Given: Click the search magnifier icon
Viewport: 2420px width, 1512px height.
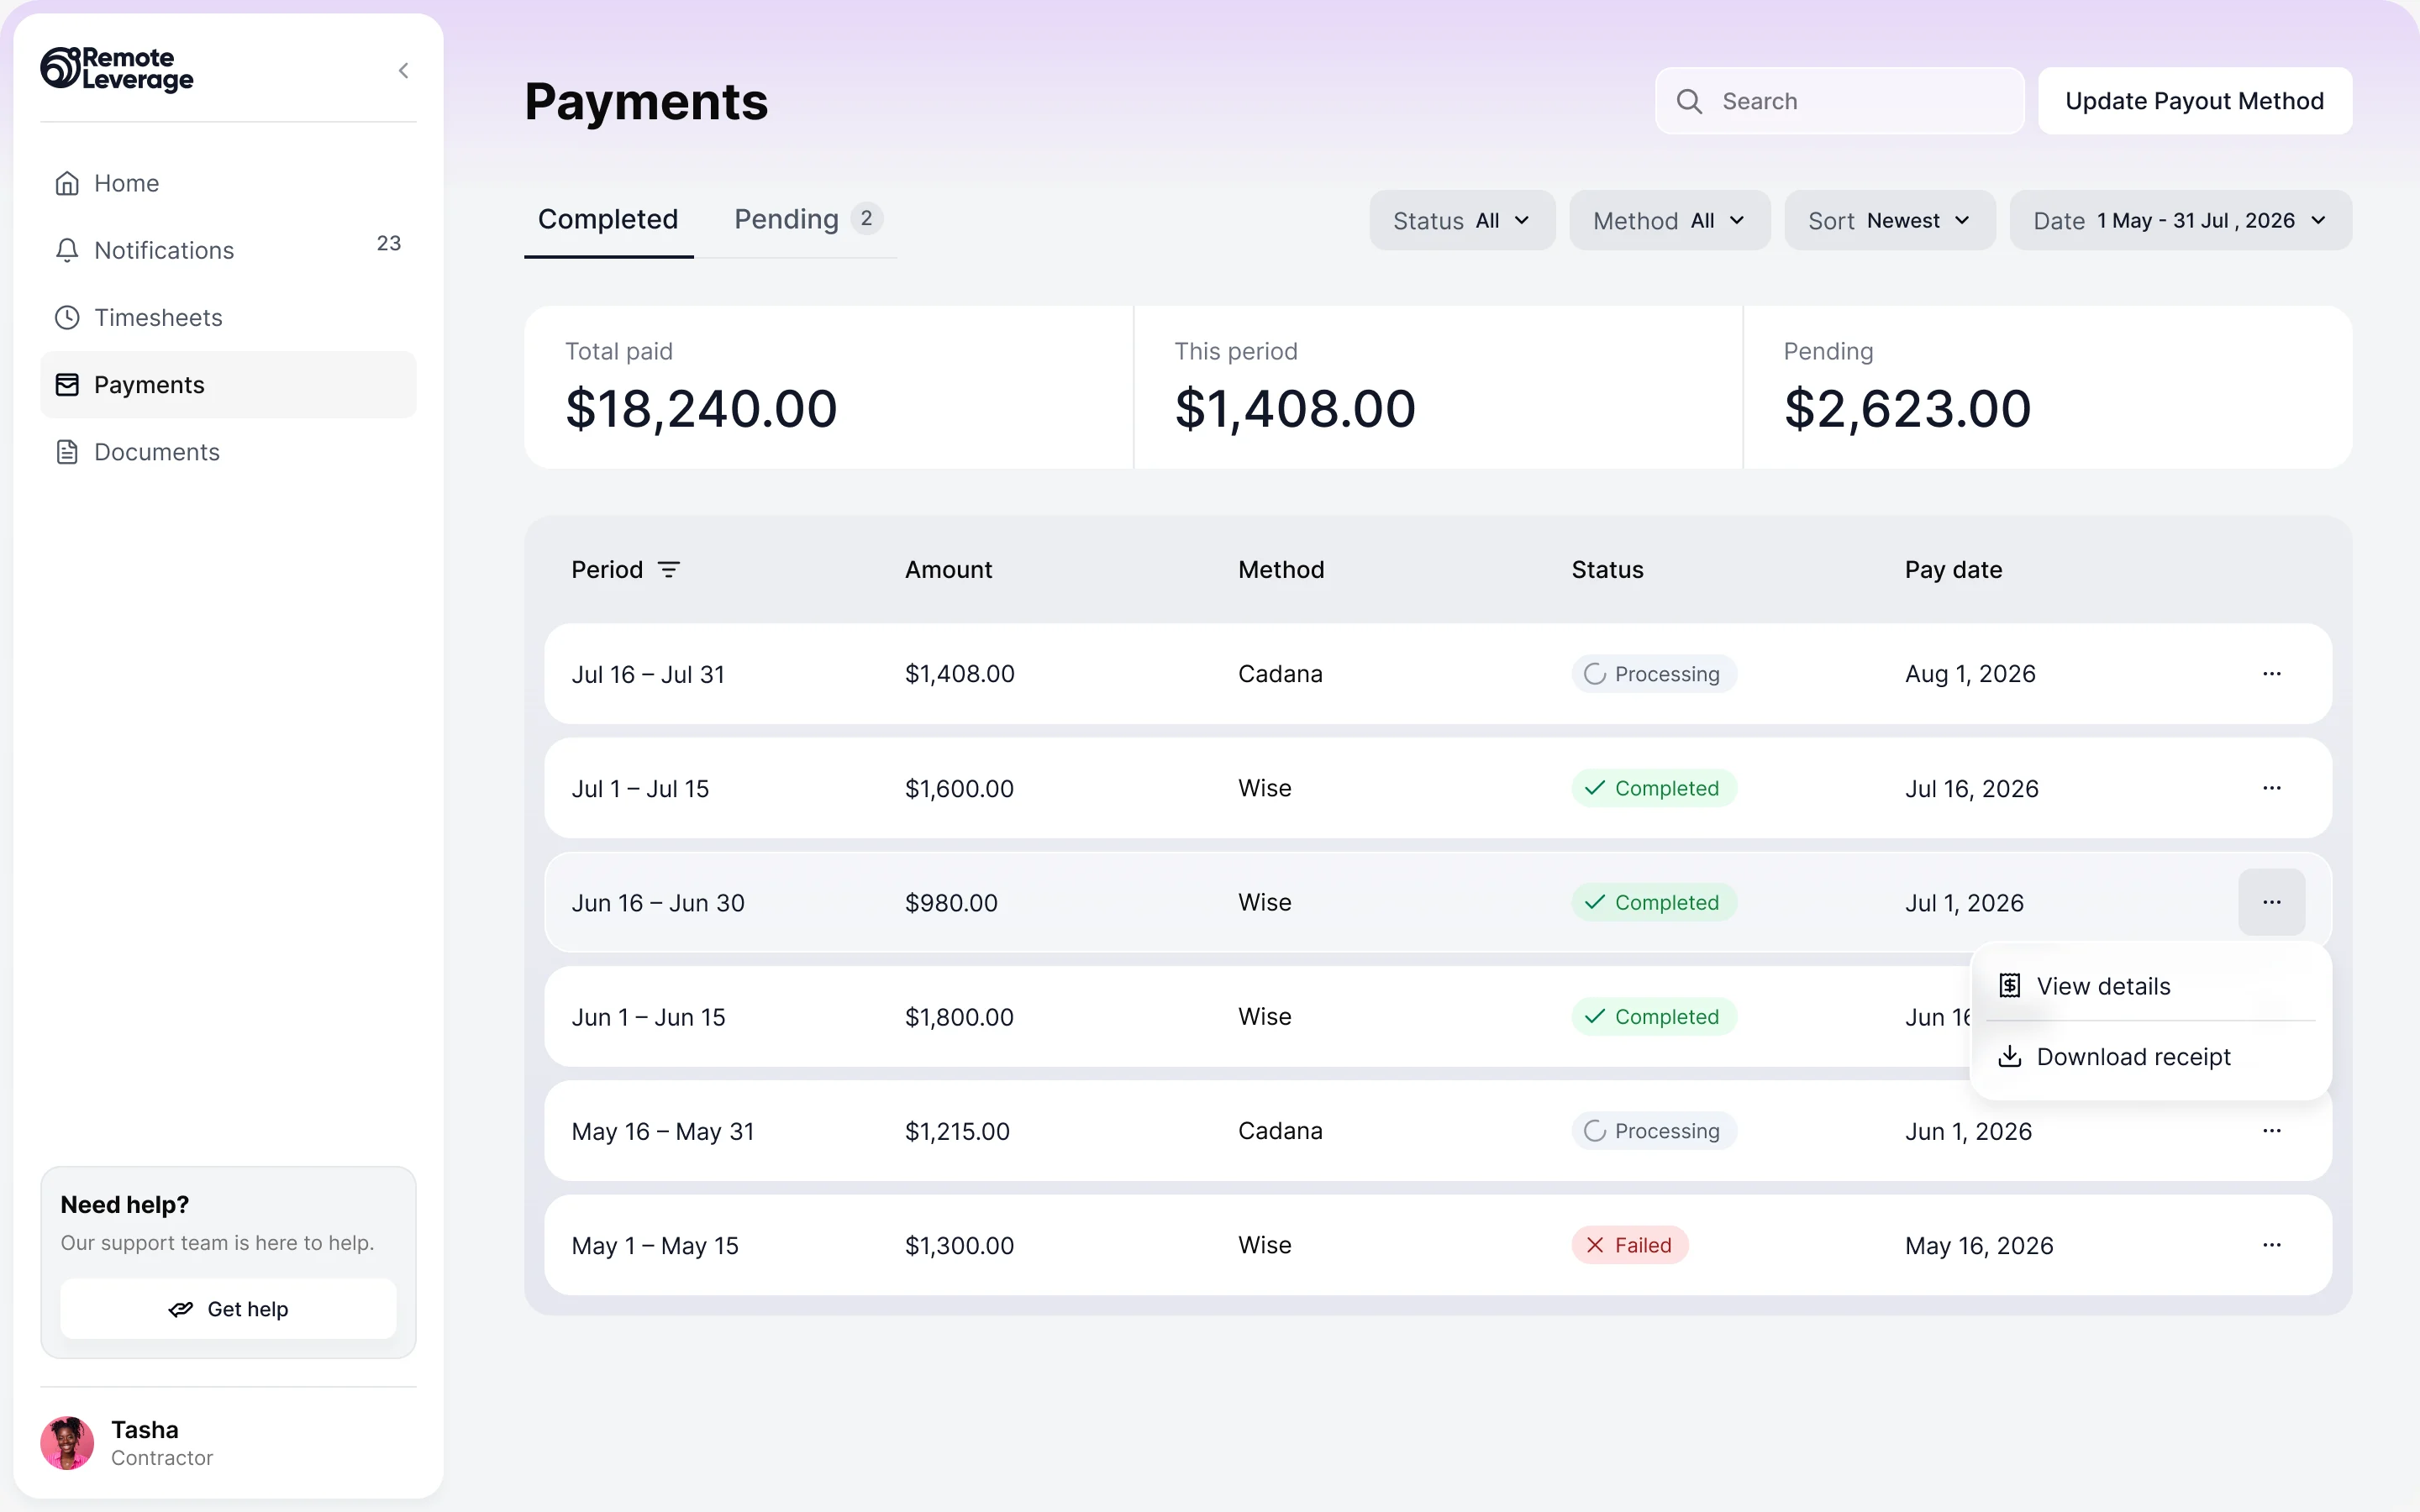Looking at the screenshot, I should pyautogui.click(x=1689, y=101).
